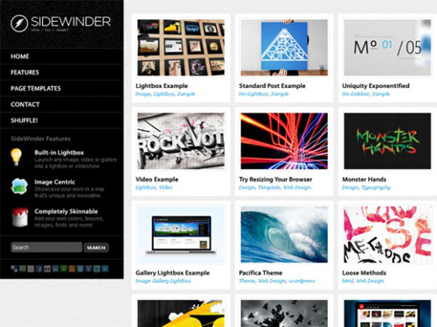Click the Shuffle! menu item
The image size is (437, 327).
tap(24, 120)
